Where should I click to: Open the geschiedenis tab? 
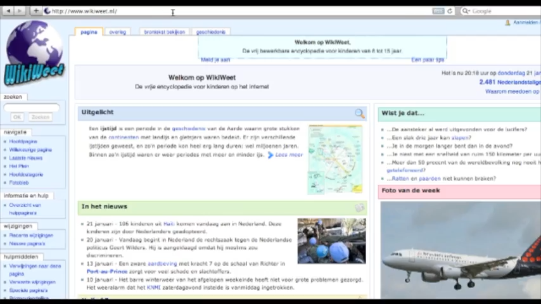point(211,32)
